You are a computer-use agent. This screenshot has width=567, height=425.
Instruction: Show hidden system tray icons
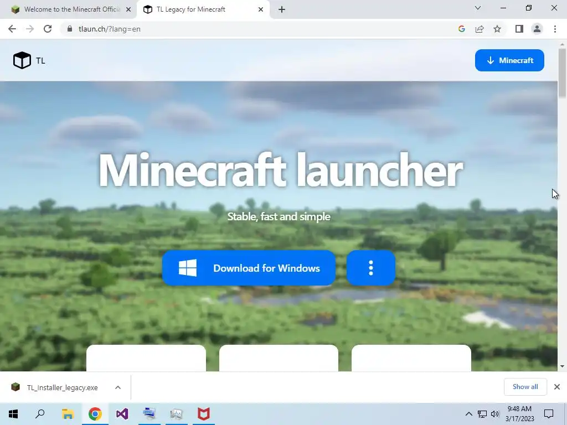point(468,414)
